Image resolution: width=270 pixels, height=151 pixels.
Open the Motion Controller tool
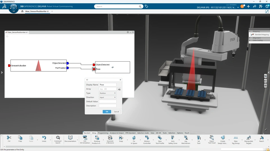pos(147,140)
